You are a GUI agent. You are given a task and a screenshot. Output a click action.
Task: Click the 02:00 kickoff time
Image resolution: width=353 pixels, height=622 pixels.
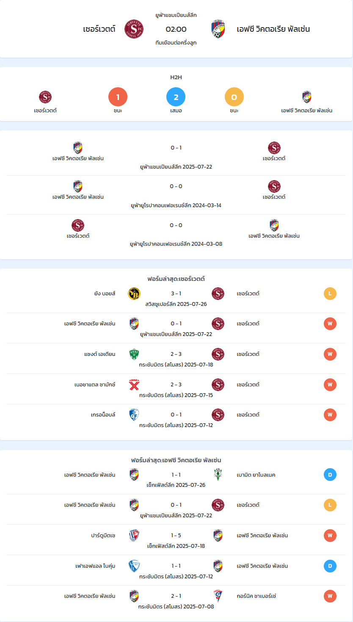tap(176, 29)
